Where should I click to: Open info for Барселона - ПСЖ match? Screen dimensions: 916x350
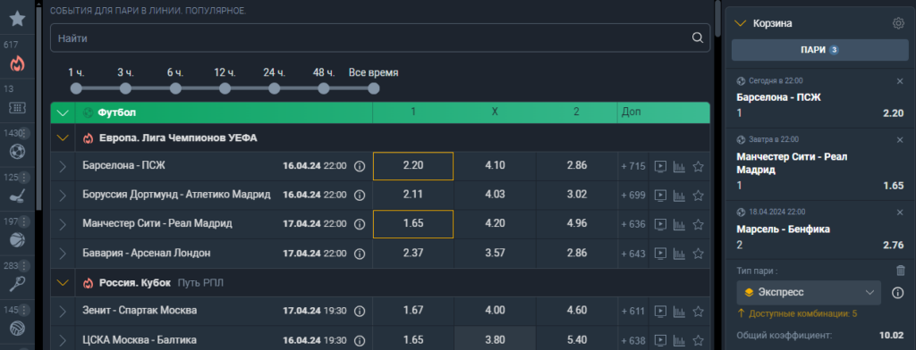pos(360,166)
